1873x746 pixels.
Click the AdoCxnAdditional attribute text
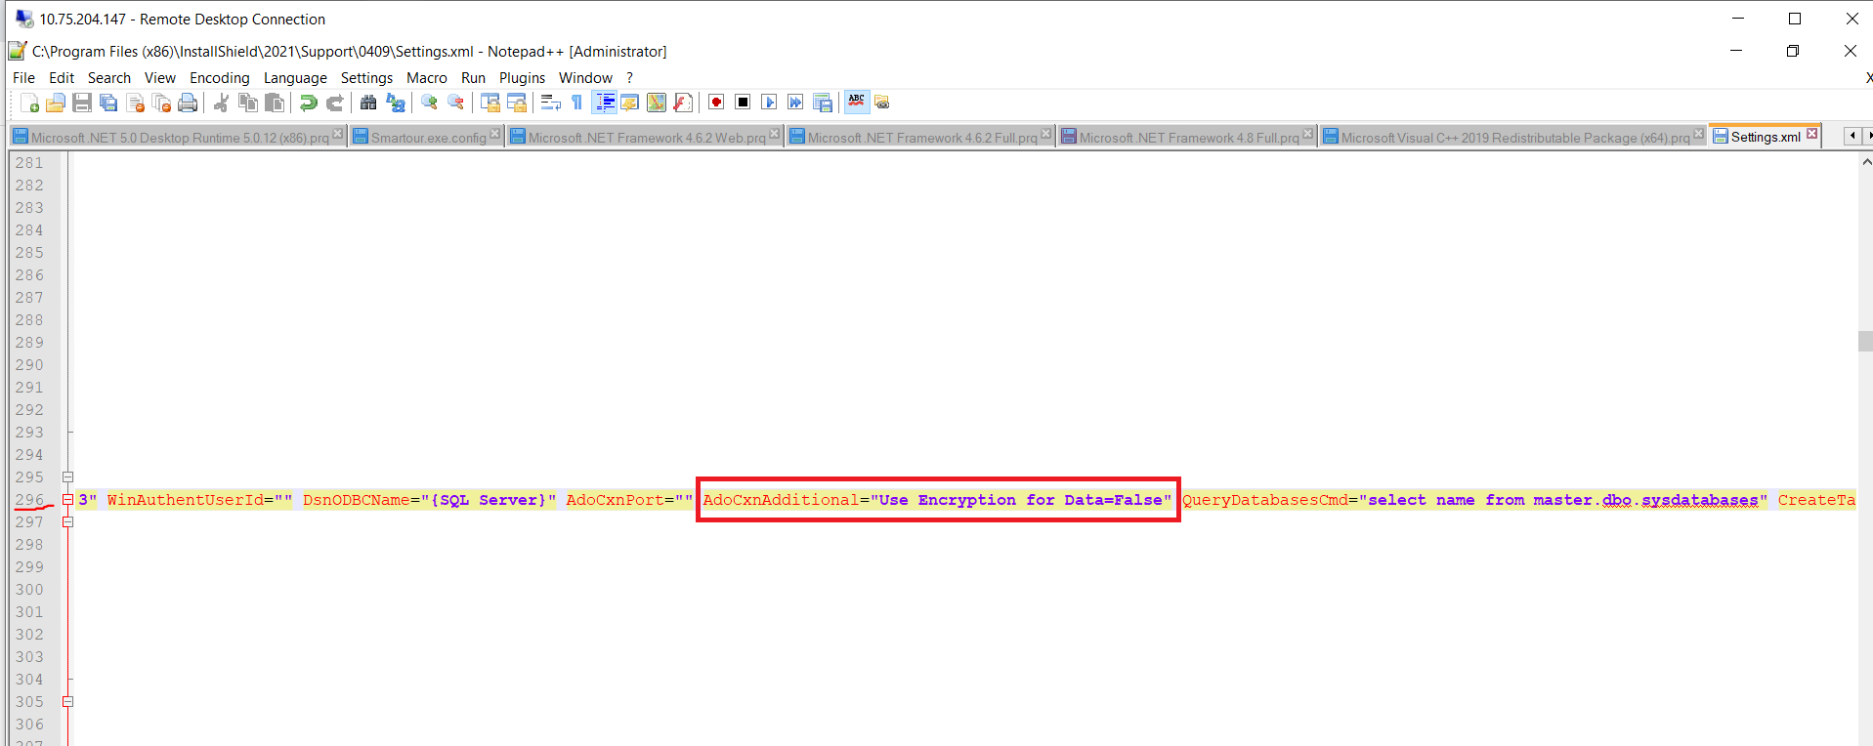(x=780, y=500)
